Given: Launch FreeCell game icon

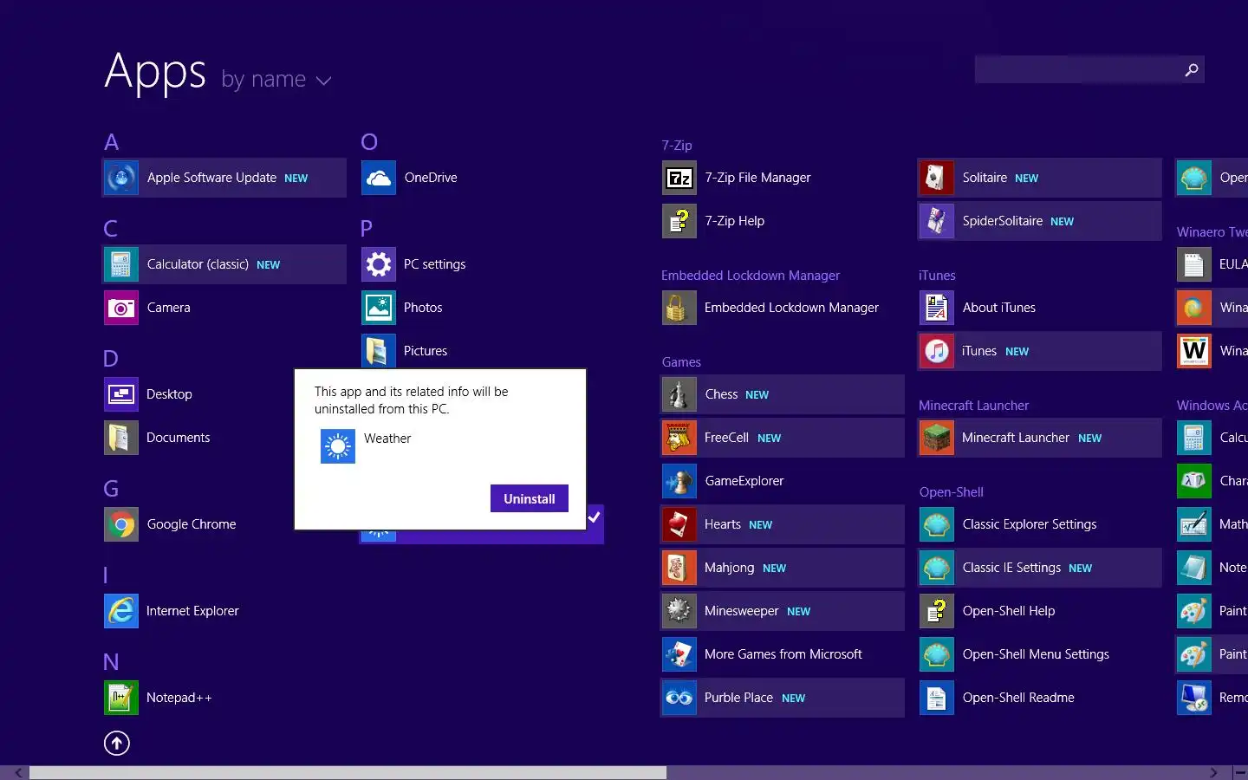Looking at the screenshot, I should click(679, 438).
